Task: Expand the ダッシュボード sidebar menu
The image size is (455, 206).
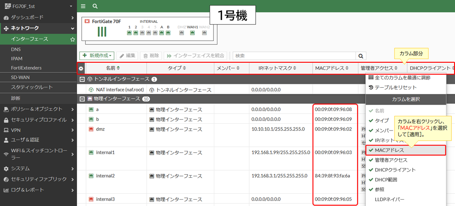Action: click(72, 18)
